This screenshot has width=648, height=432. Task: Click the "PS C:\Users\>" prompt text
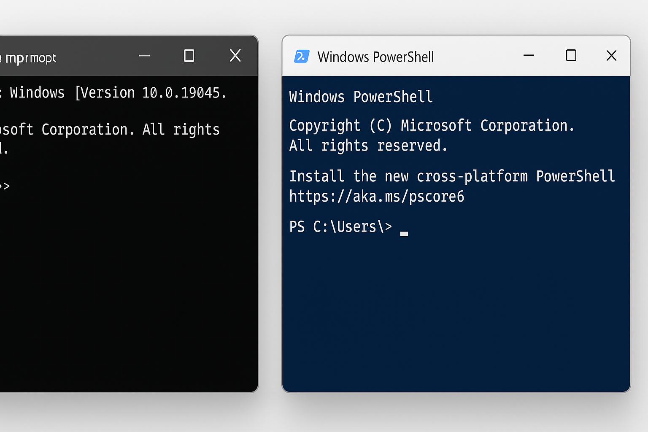340,227
